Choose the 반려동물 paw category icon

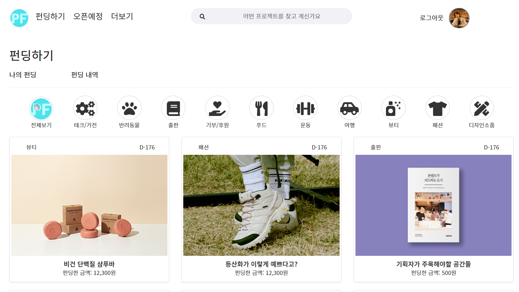[129, 108]
